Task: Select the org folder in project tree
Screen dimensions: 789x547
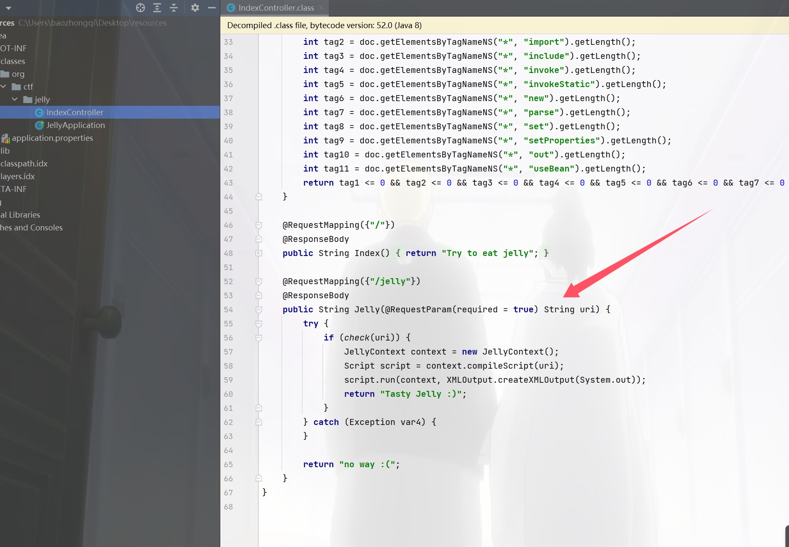Action: pyautogui.click(x=18, y=74)
